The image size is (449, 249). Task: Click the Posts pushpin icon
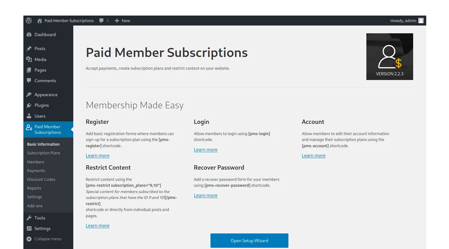tap(29, 49)
